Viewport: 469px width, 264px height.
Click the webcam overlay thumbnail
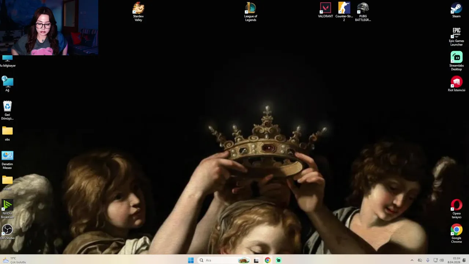pyautogui.click(x=49, y=27)
